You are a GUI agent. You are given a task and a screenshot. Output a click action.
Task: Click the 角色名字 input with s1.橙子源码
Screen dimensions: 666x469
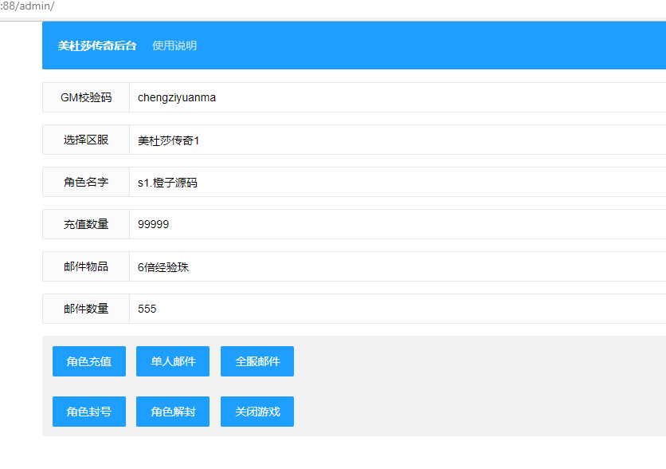tap(397, 183)
